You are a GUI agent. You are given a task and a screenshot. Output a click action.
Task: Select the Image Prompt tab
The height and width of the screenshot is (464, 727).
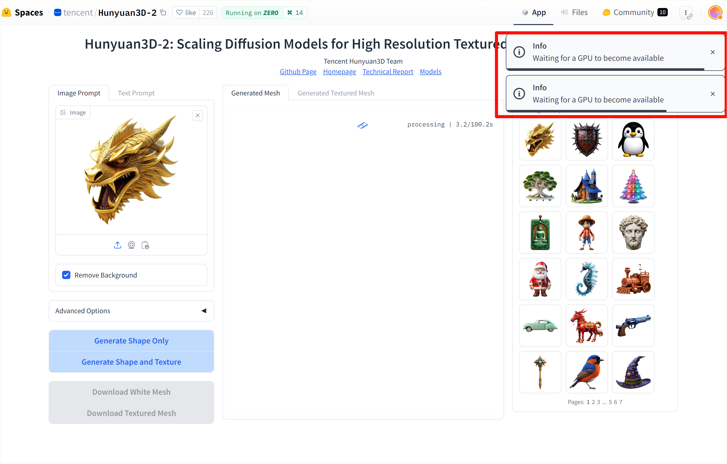tap(79, 93)
